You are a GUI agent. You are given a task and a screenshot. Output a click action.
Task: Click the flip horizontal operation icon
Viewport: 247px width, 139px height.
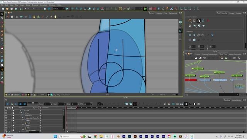point(190,35)
